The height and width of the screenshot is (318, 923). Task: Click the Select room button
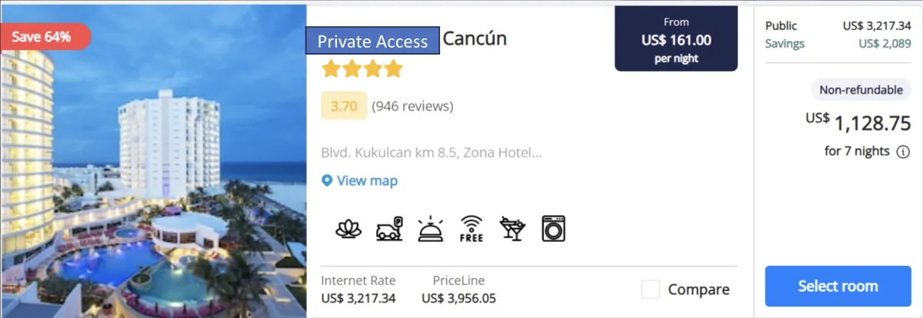click(x=838, y=286)
